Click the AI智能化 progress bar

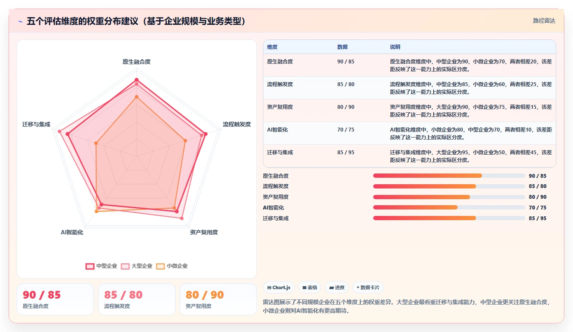(x=449, y=208)
